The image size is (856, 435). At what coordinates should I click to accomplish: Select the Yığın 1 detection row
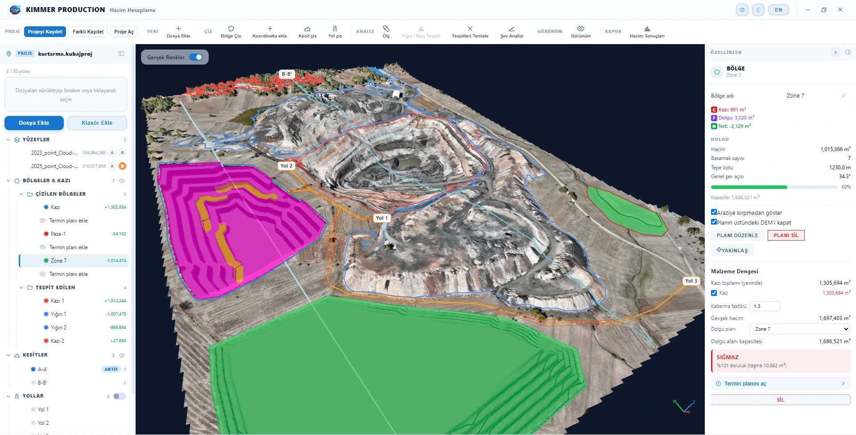(74, 314)
